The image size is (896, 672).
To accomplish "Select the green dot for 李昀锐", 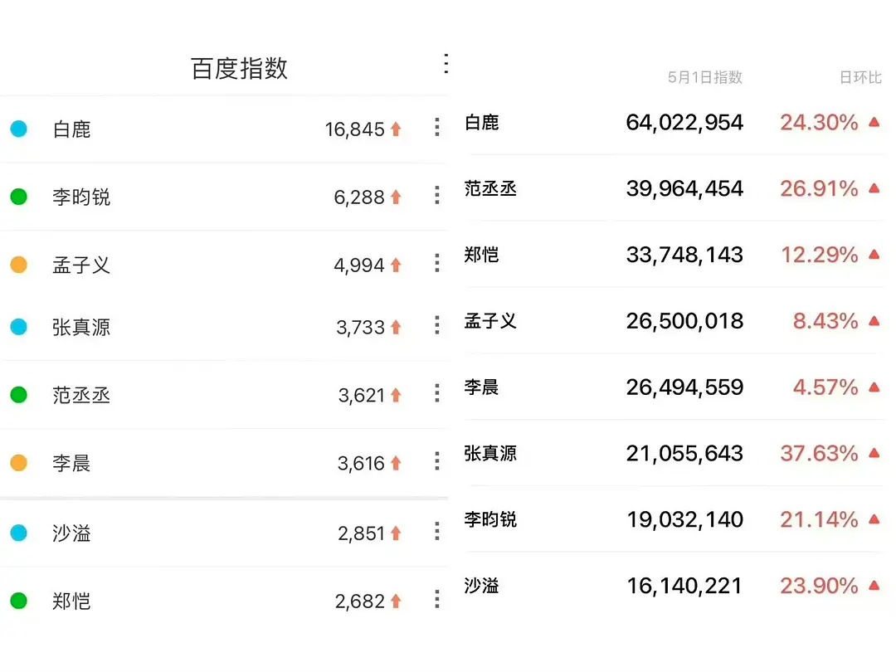I will pyautogui.click(x=19, y=197).
